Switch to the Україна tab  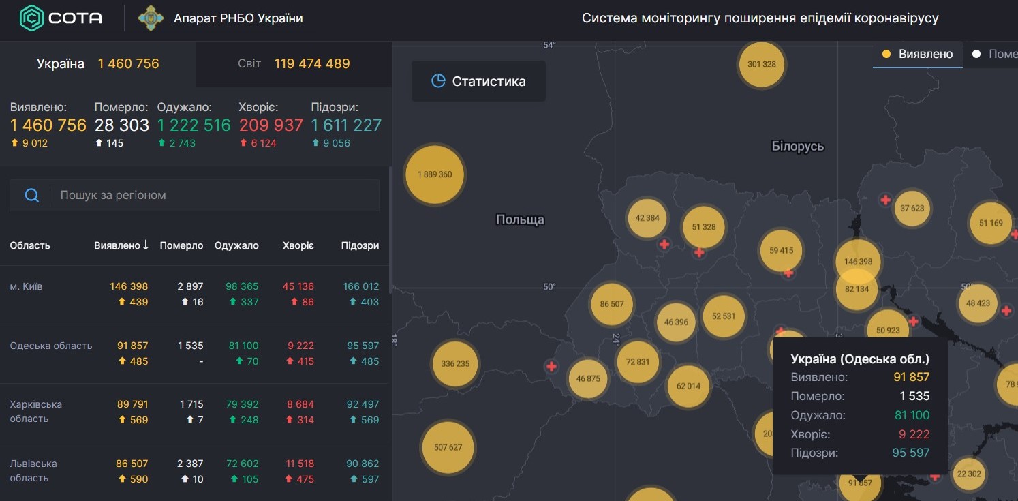click(98, 63)
